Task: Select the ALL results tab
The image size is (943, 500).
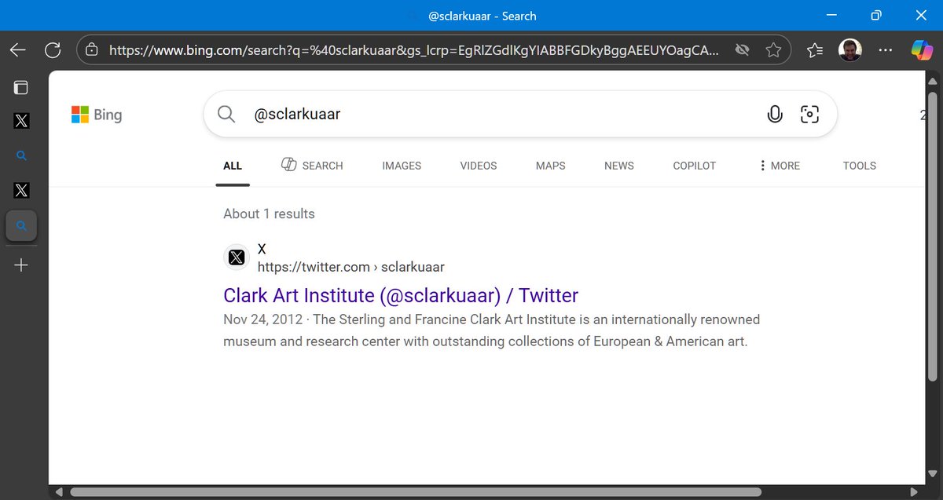Action: pos(233,166)
